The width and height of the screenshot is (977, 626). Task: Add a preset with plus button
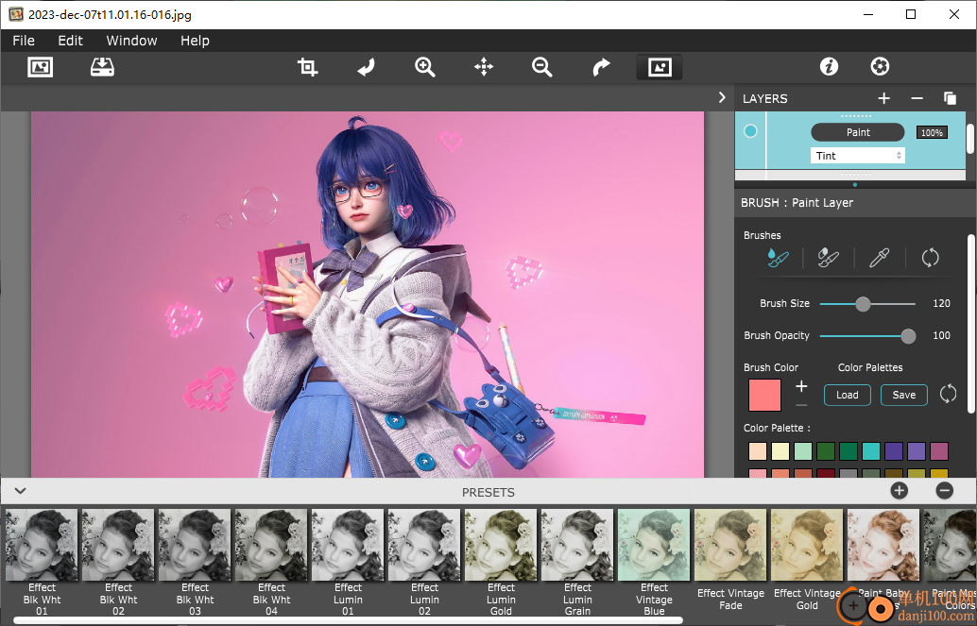tap(900, 491)
